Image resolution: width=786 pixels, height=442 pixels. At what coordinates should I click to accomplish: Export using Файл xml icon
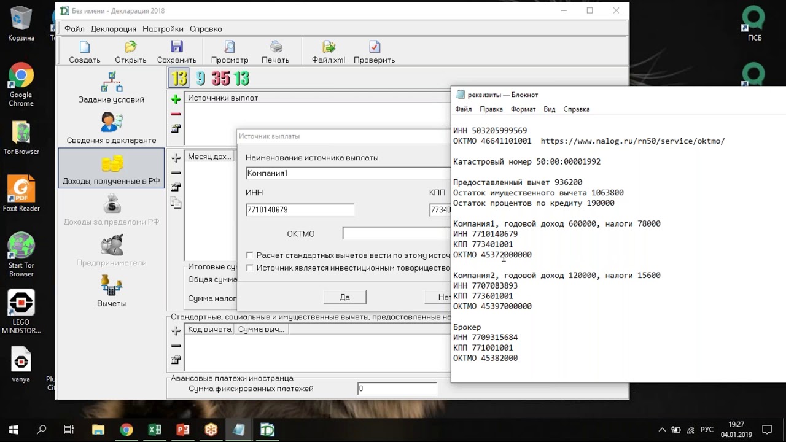(x=329, y=47)
